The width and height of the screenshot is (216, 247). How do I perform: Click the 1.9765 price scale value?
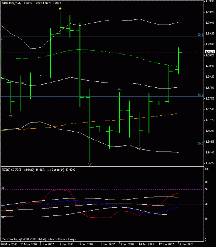(210, 98)
